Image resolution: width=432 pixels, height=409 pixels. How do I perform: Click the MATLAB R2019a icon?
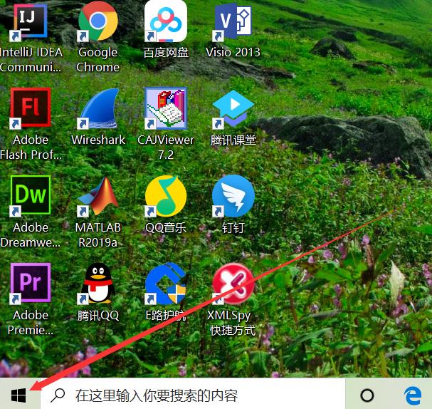98,196
